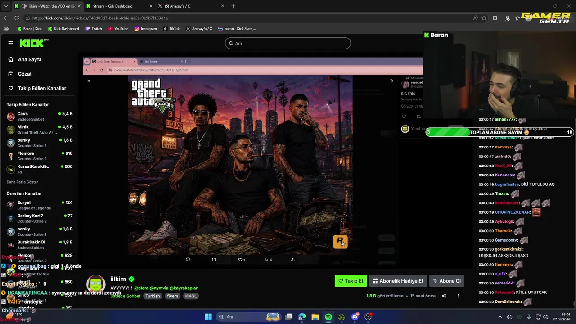
Task: Select the KNGL tag
Action: click(191, 296)
